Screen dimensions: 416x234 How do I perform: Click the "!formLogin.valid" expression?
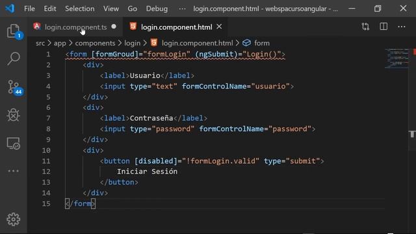pyautogui.click(x=220, y=161)
